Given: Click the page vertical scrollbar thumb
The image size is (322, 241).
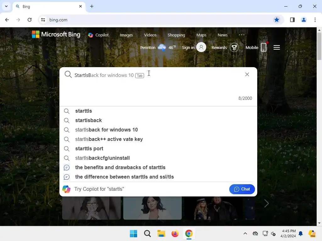Looking at the screenshot, I should pos(319,46).
